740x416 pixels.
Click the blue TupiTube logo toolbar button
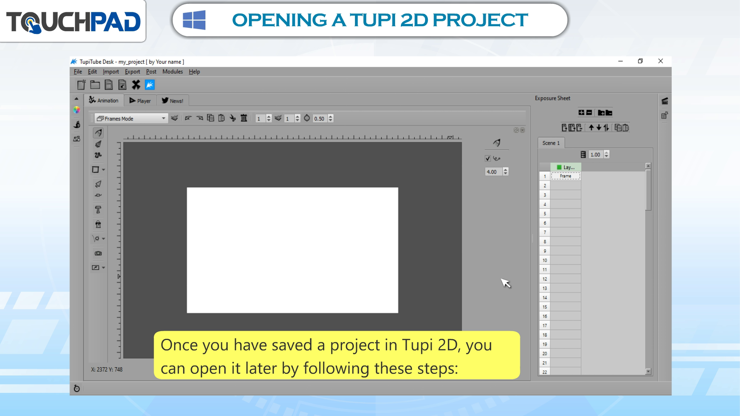(x=150, y=85)
